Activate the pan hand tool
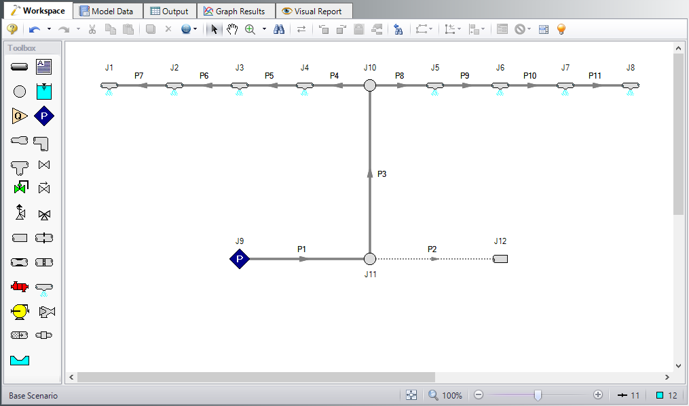This screenshot has width=689, height=406. pyautogui.click(x=232, y=29)
